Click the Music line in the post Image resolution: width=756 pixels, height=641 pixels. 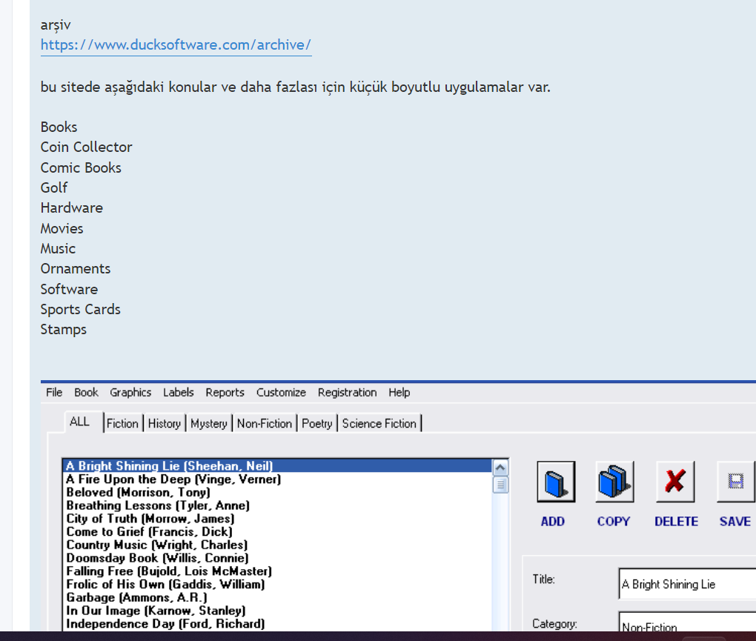point(58,249)
